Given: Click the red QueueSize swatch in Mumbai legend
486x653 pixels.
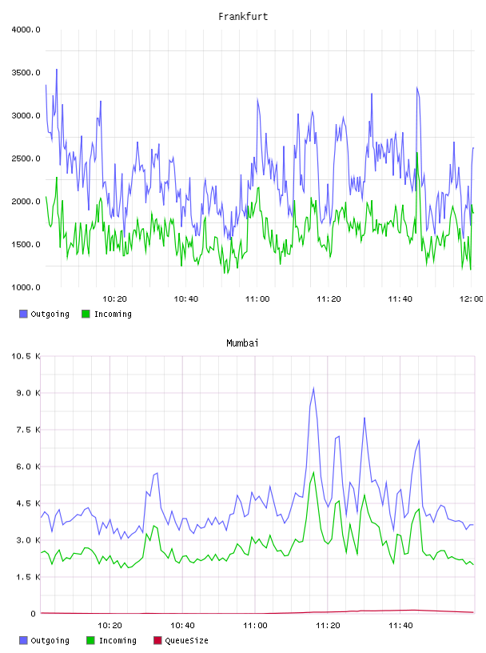Looking at the screenshot, I should coord(157,640).
